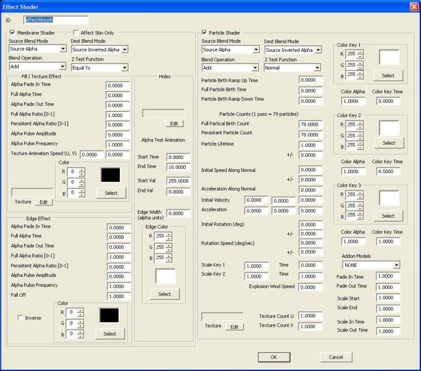421x371 pixels.
Task: Click Persistant Particle Count field
Action: 311,135
